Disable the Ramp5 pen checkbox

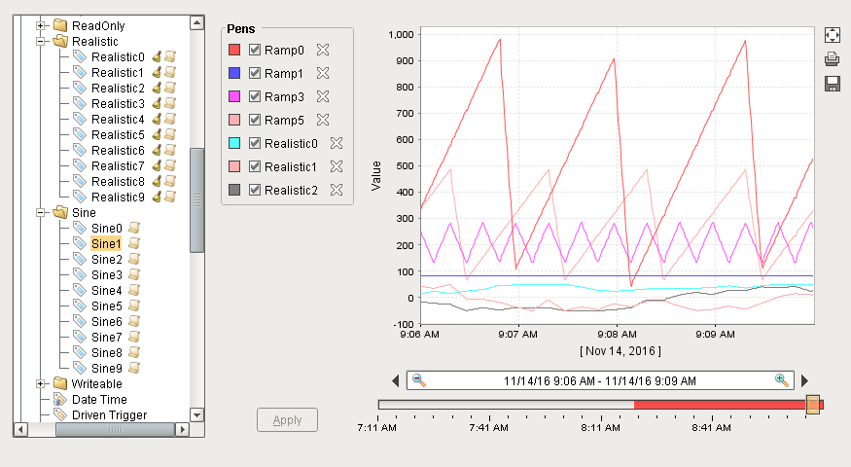click(x=255, y=120)
